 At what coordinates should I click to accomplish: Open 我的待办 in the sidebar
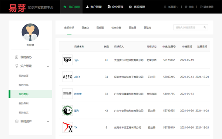(x=26, y=57)
